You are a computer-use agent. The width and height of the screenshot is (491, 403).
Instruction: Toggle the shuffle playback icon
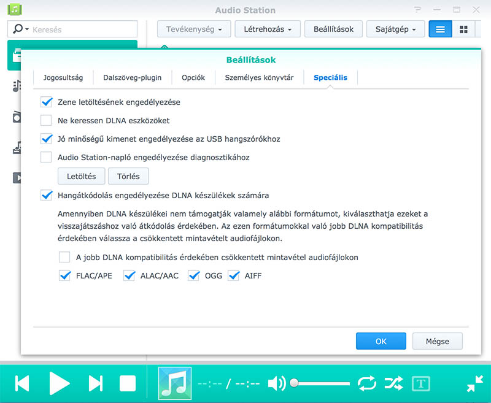pos(393,383)
